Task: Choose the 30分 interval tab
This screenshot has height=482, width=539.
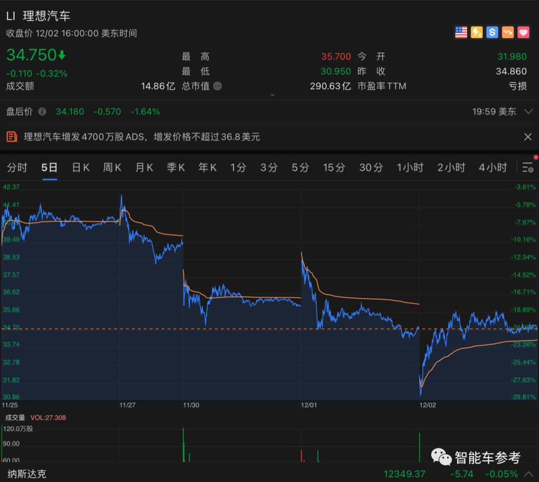Action: (371, 168)
